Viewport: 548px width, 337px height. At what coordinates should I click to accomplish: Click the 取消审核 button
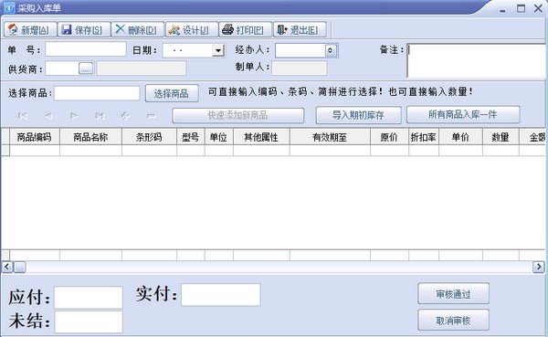[x=454, y=320]
